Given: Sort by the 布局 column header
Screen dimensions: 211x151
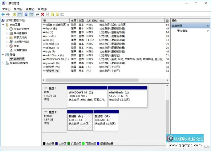Looking at the screenshot, I should pos(74,21).
